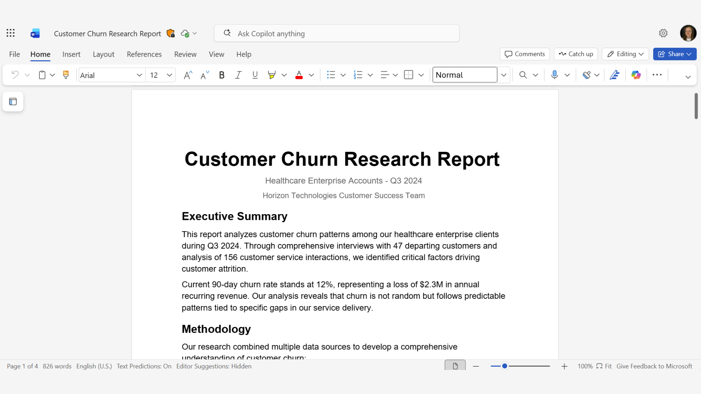Open the navigation pane icon

[13, 101]
